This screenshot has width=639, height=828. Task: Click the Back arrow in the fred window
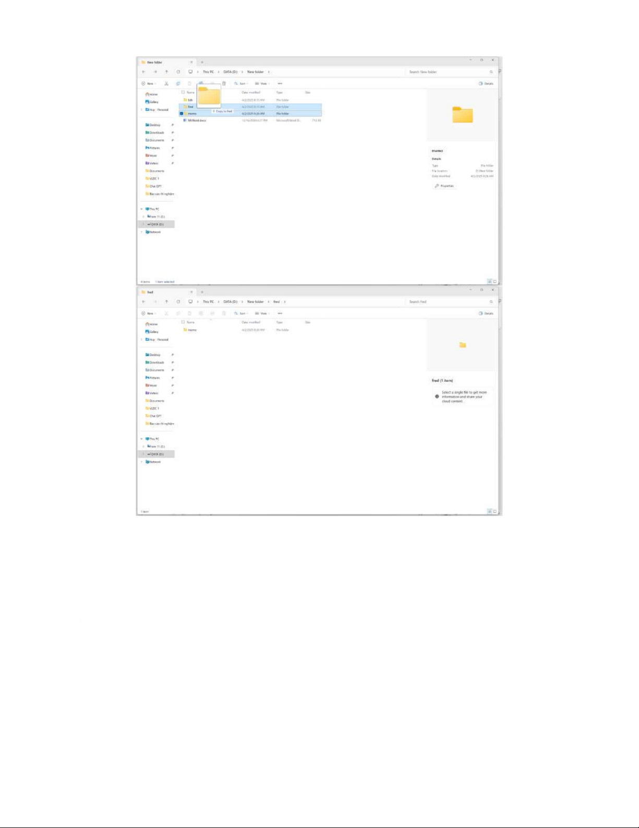(x=143, y=302)
